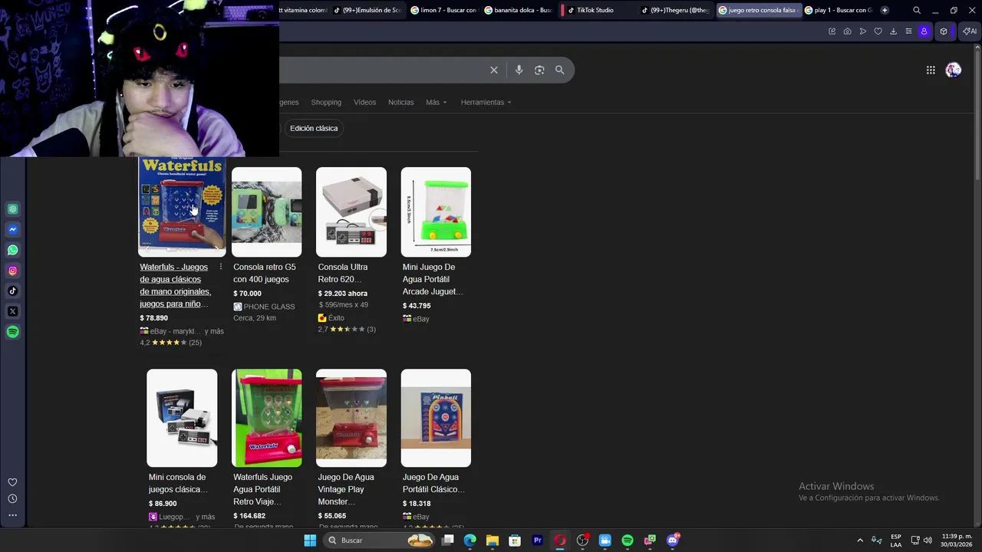Clear the Google search box with X
This screenshot has height=552, width=982.
[x=494, y=70]
